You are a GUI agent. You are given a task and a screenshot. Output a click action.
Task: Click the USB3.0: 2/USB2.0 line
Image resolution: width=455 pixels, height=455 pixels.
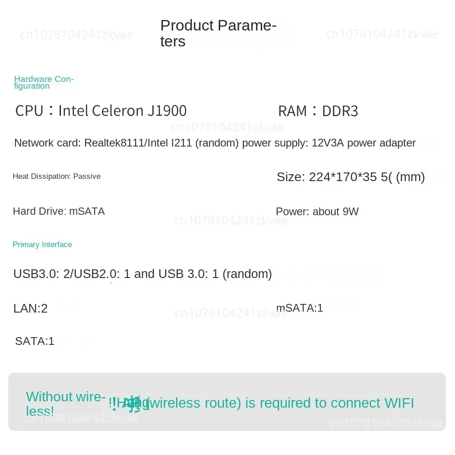coord(142,274)
